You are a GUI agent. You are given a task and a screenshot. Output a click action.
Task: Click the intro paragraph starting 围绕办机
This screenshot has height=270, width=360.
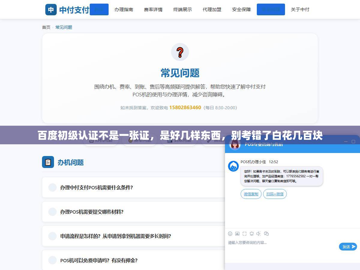click(180, 91)
